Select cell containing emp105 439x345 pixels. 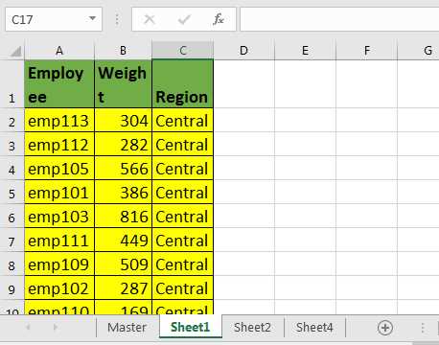59,169
